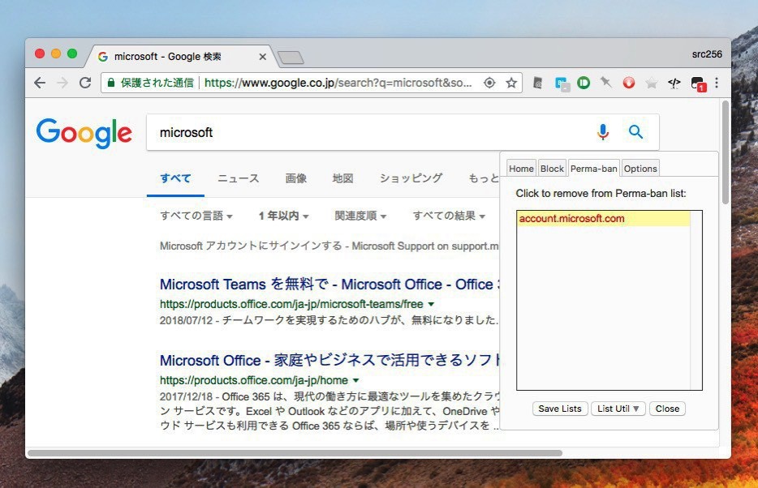758x488 pixels.
Task: Click Close button in extension popup
Action: point(667,409)
